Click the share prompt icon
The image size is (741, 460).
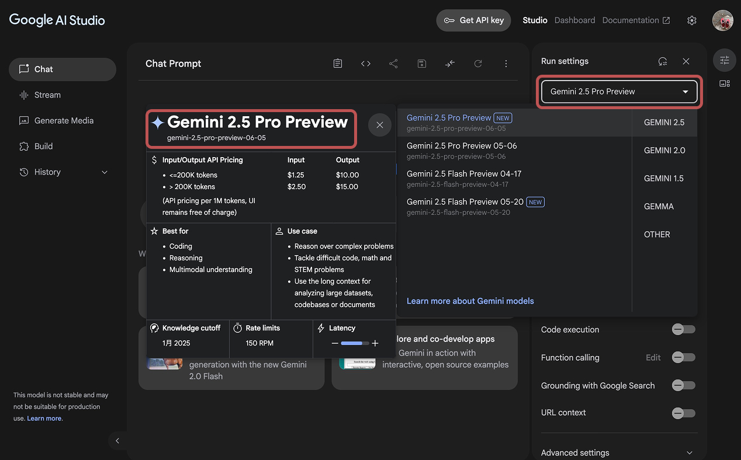[x=394, y=64]
